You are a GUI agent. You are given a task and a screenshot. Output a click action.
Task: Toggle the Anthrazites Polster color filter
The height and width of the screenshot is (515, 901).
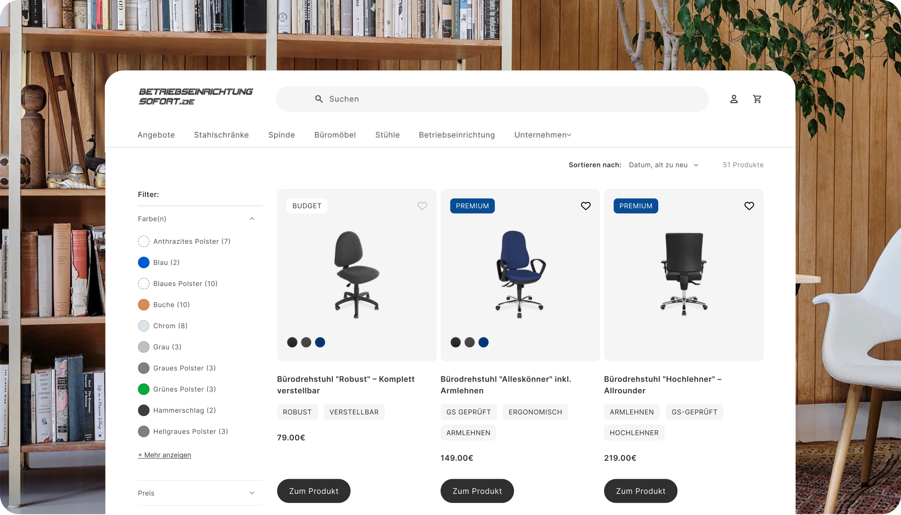184,241
